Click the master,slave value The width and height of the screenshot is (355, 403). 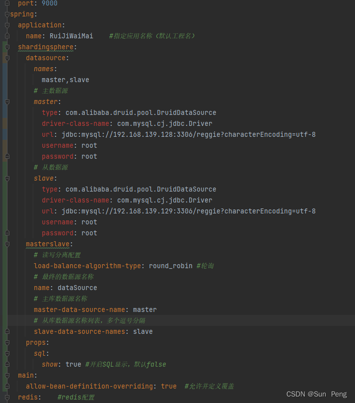[x=66, y=80]
